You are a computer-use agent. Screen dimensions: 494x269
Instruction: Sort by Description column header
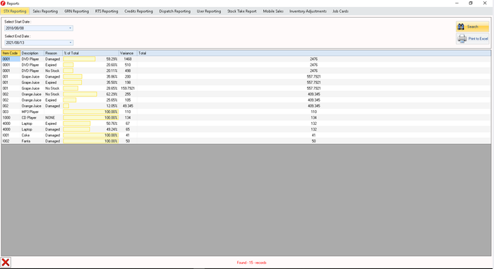click(32, 53)
